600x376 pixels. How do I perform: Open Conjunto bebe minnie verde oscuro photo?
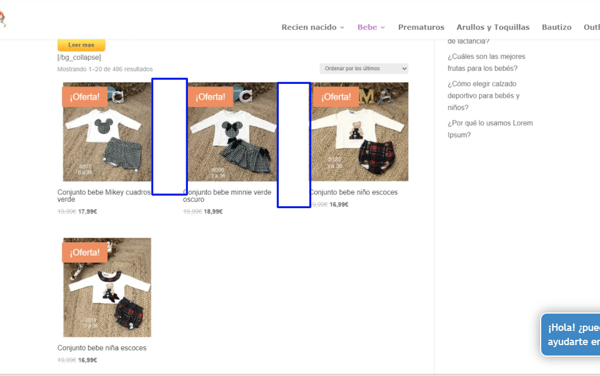pyautogui.click(x=233, y=132)
